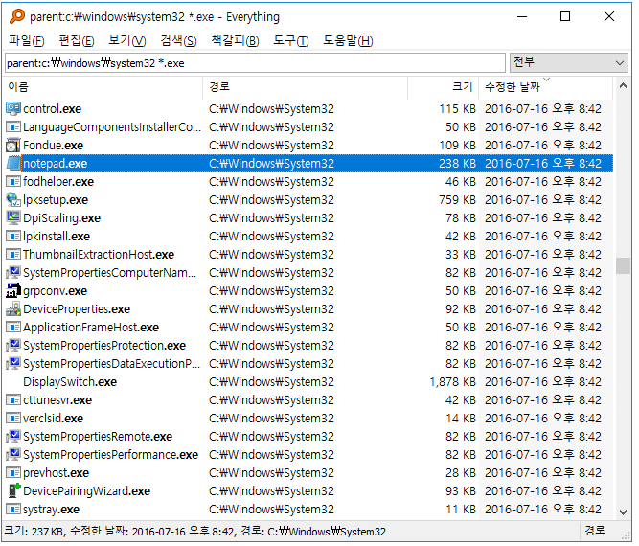Image resolution: width=639 pixels, height=546 pixels.
Task: Click the SystemPropertiesPerformance.exe icon
Action: pyautogui.click(x=13, y=455)
